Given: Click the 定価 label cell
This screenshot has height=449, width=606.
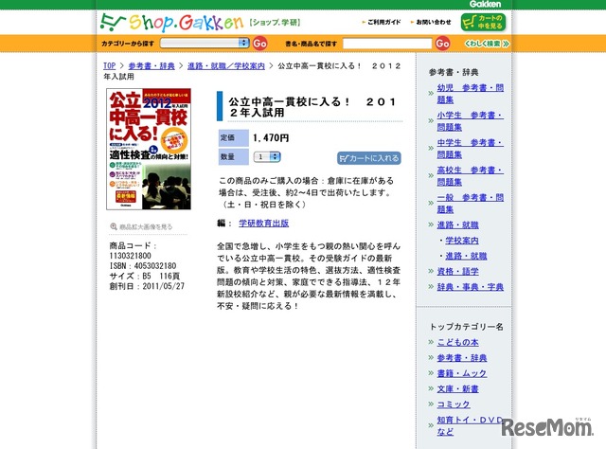Looking at the screenshot, I should [234, 138].
